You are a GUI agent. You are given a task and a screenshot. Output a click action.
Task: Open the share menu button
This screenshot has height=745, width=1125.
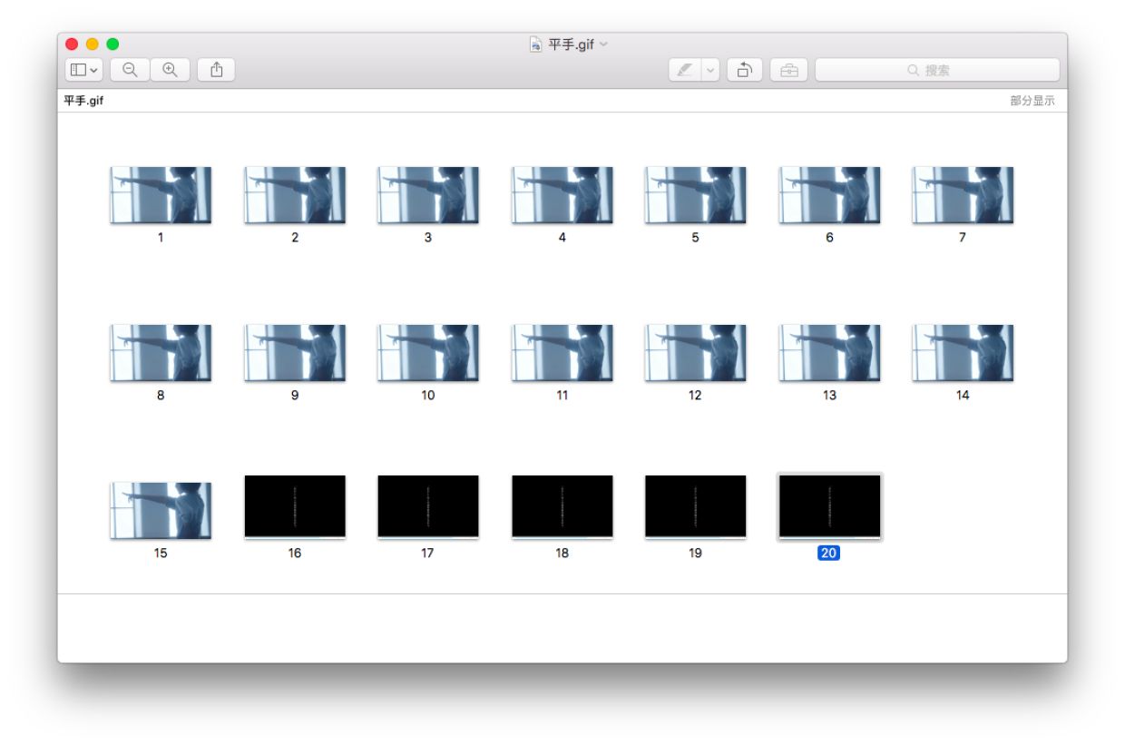(x=216, y=70)
